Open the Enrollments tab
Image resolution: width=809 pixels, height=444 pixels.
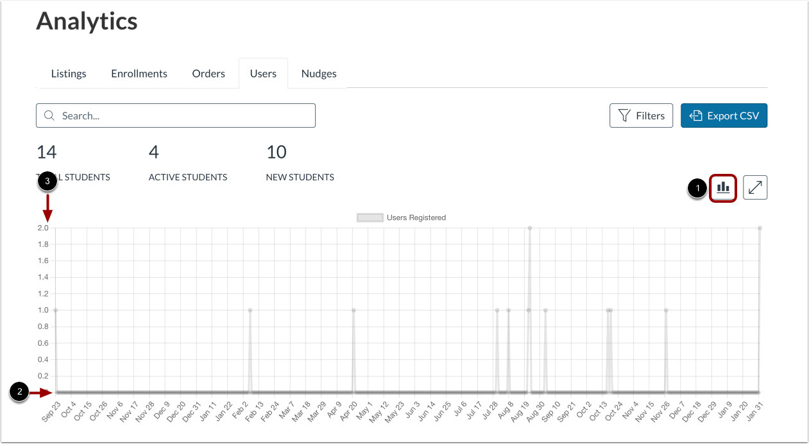139,73
